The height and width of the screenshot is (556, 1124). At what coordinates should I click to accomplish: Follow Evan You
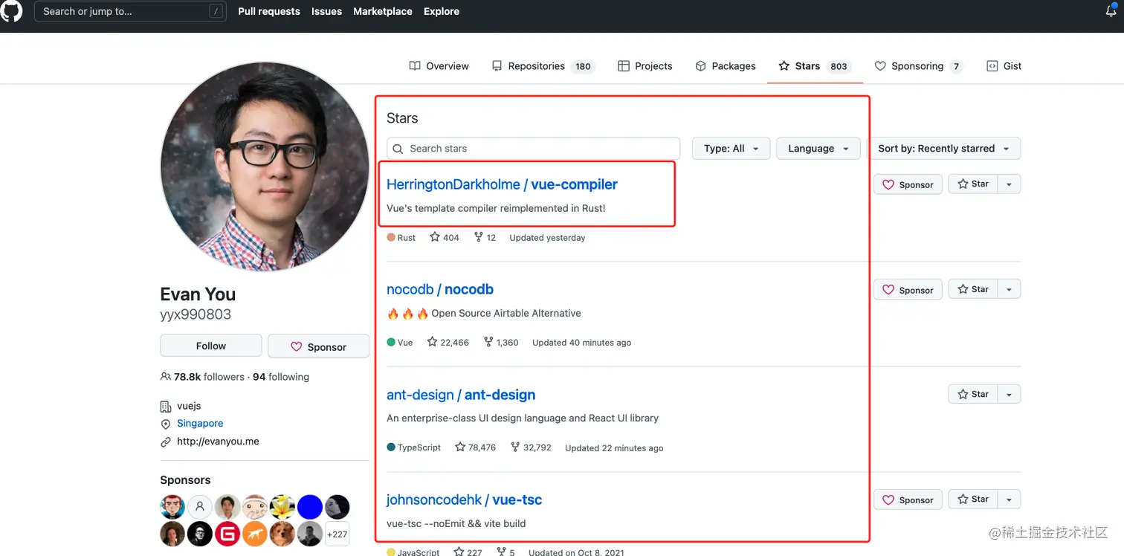click(211, 346)
